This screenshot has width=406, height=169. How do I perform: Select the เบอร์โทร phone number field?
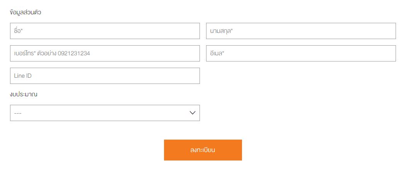[x=105, y=53]
